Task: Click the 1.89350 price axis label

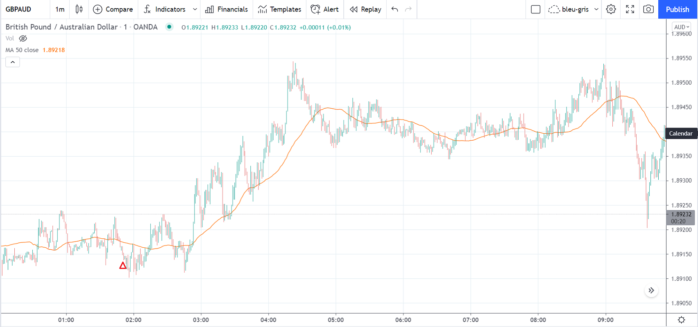Action: 681,156
